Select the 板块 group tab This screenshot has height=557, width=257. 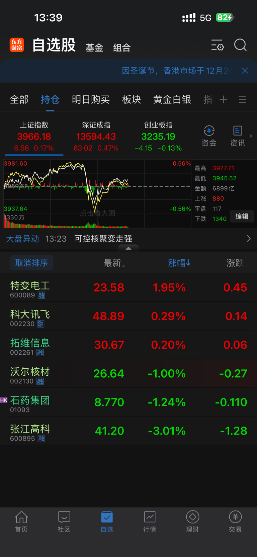(132, 100)
